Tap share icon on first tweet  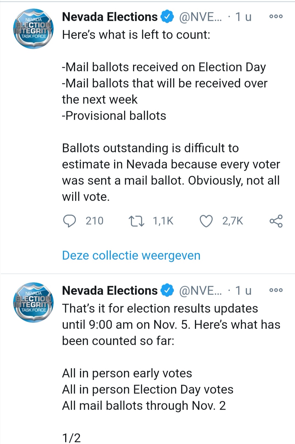(x=276, y=221)
